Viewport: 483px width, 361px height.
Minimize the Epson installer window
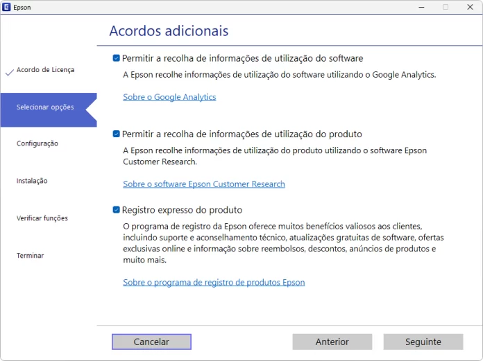coord(421,7)
